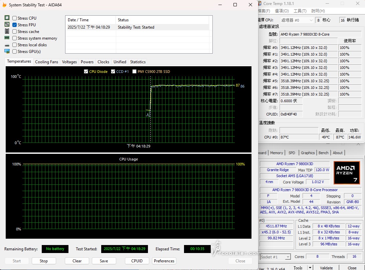This screenshot has height=270, width=365.
Task: Click the Date / Time column header
Action: point(90,20)
